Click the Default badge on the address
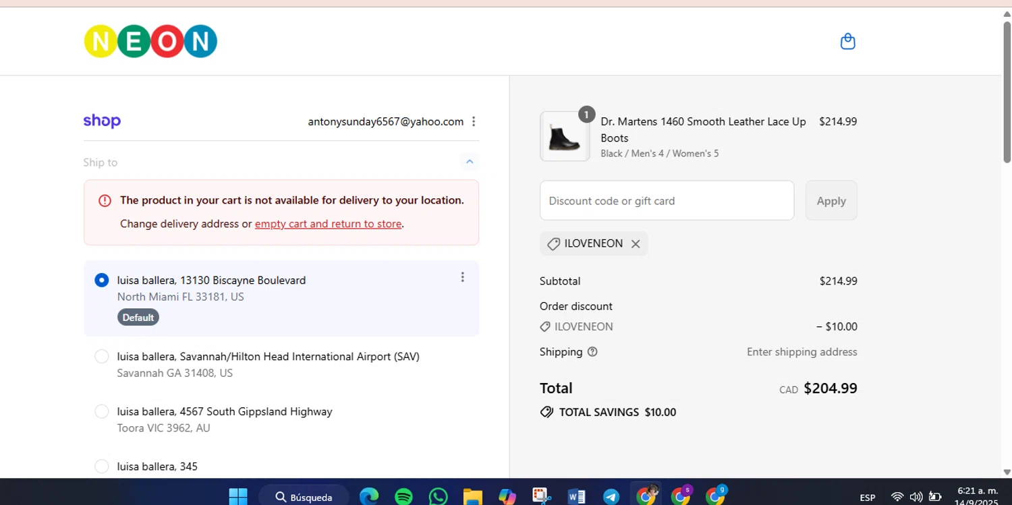Screen dimensions: 1012x505 (138, 318)
